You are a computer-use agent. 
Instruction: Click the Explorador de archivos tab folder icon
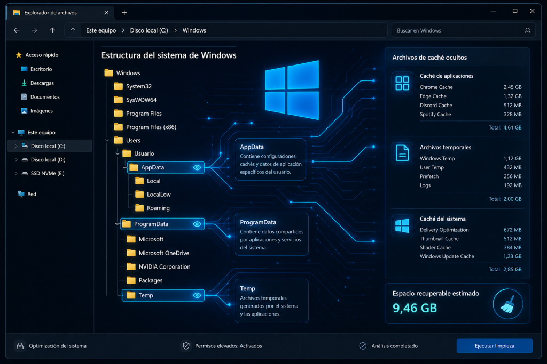pyautogui.click(x=17, y=13)
